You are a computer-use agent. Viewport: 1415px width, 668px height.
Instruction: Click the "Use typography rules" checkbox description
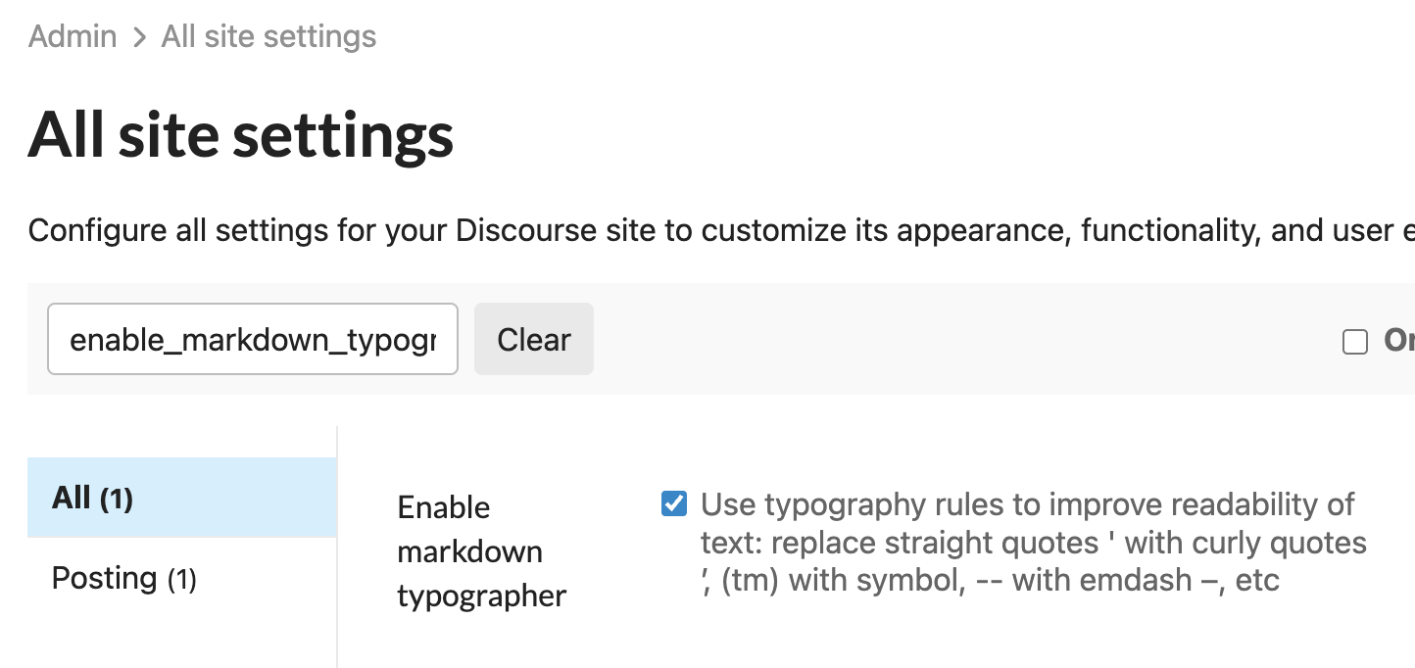tap(1027, 505)
